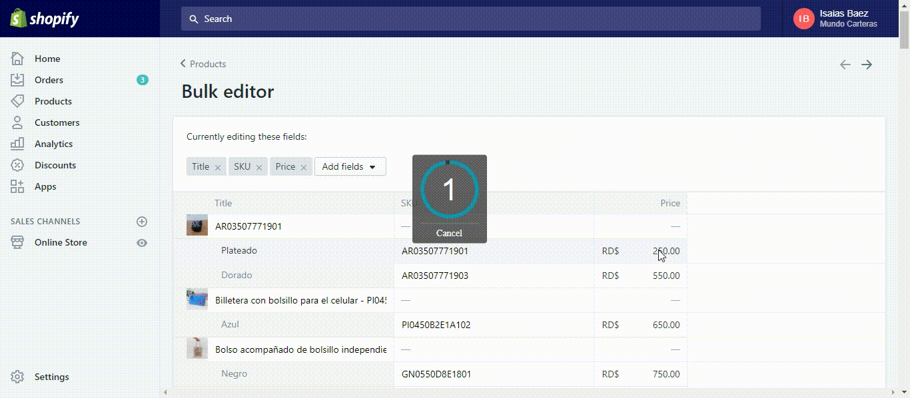This screenshot has width=910, height=398.
Task: Open Settings gear in sidebar
Action: coord(18,377)
